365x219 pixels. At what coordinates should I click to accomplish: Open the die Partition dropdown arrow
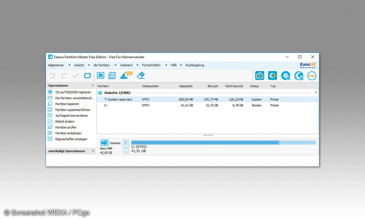pos(115,65)
